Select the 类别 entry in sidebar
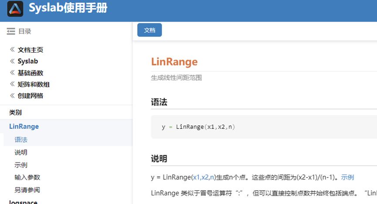The image size is (377, 204). click(15, 112)
